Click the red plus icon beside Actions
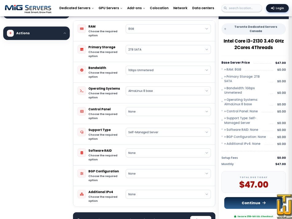This screenshot has height=219, width=292. click(x=10, y=33)
